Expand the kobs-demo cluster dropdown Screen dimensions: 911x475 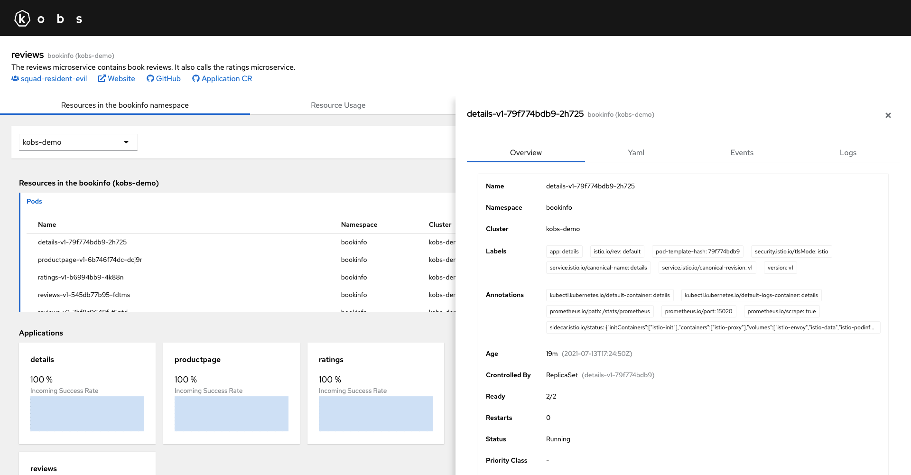tap(78, 142)
